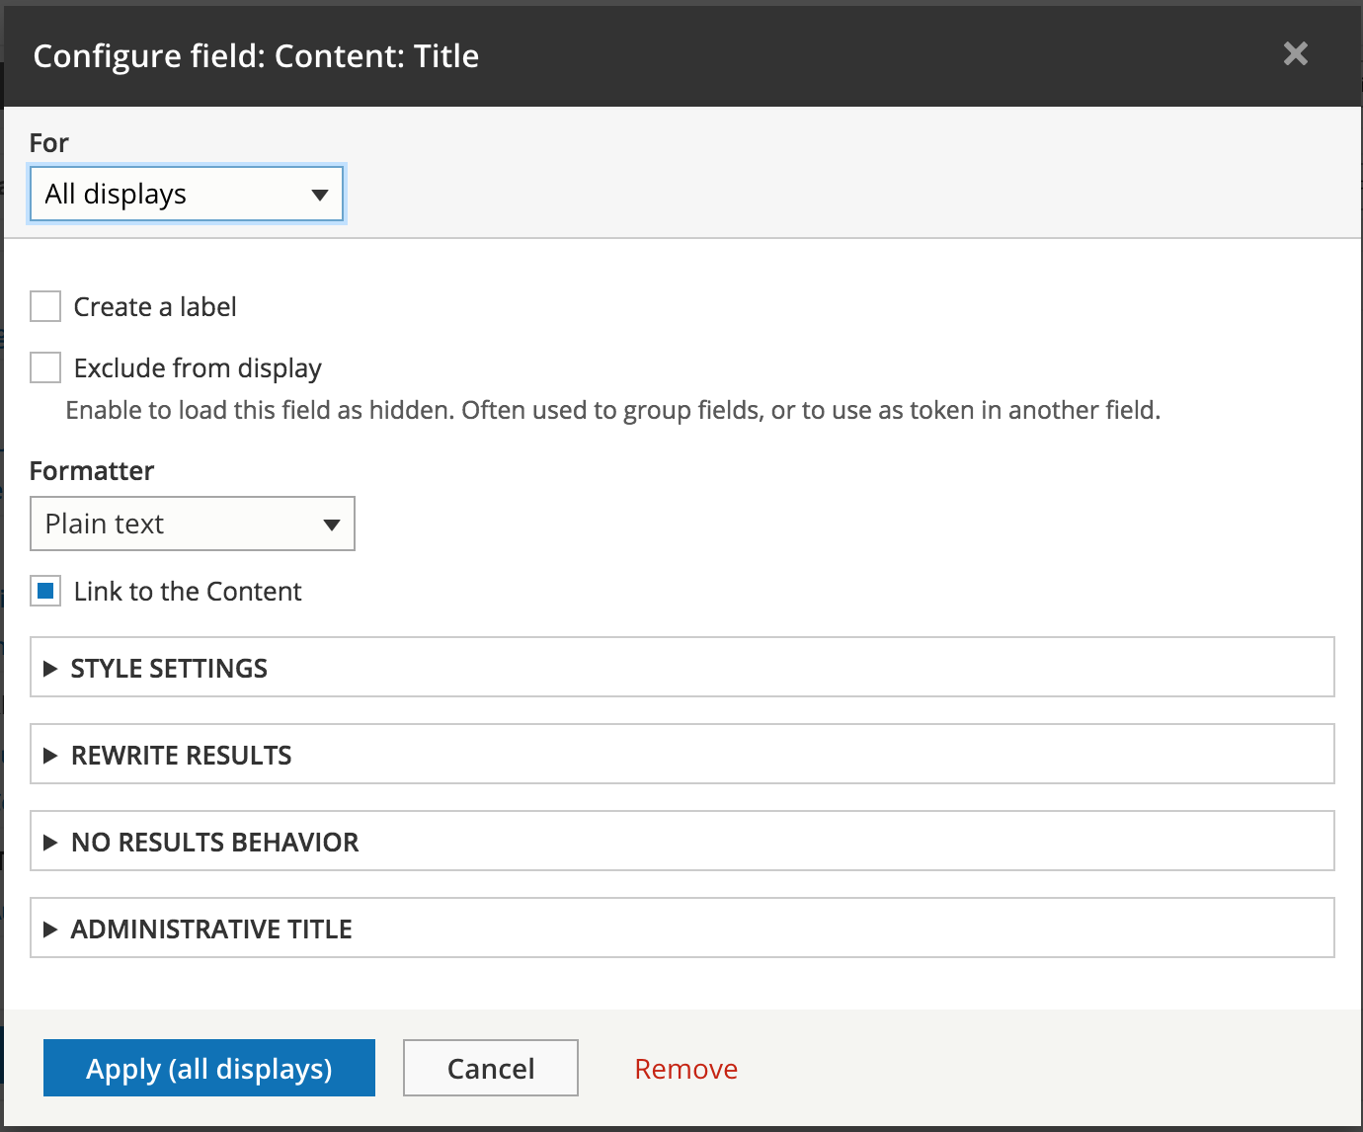
Task: Expand the ADMINISTRATIVE TITLE heading
Action: [x=211, y=930]
